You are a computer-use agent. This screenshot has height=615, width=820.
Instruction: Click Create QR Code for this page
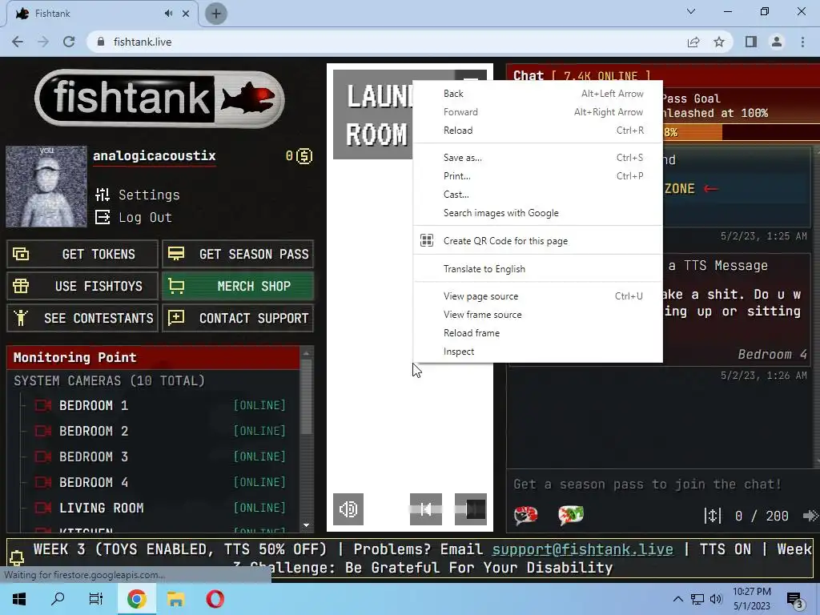point(537,240)
